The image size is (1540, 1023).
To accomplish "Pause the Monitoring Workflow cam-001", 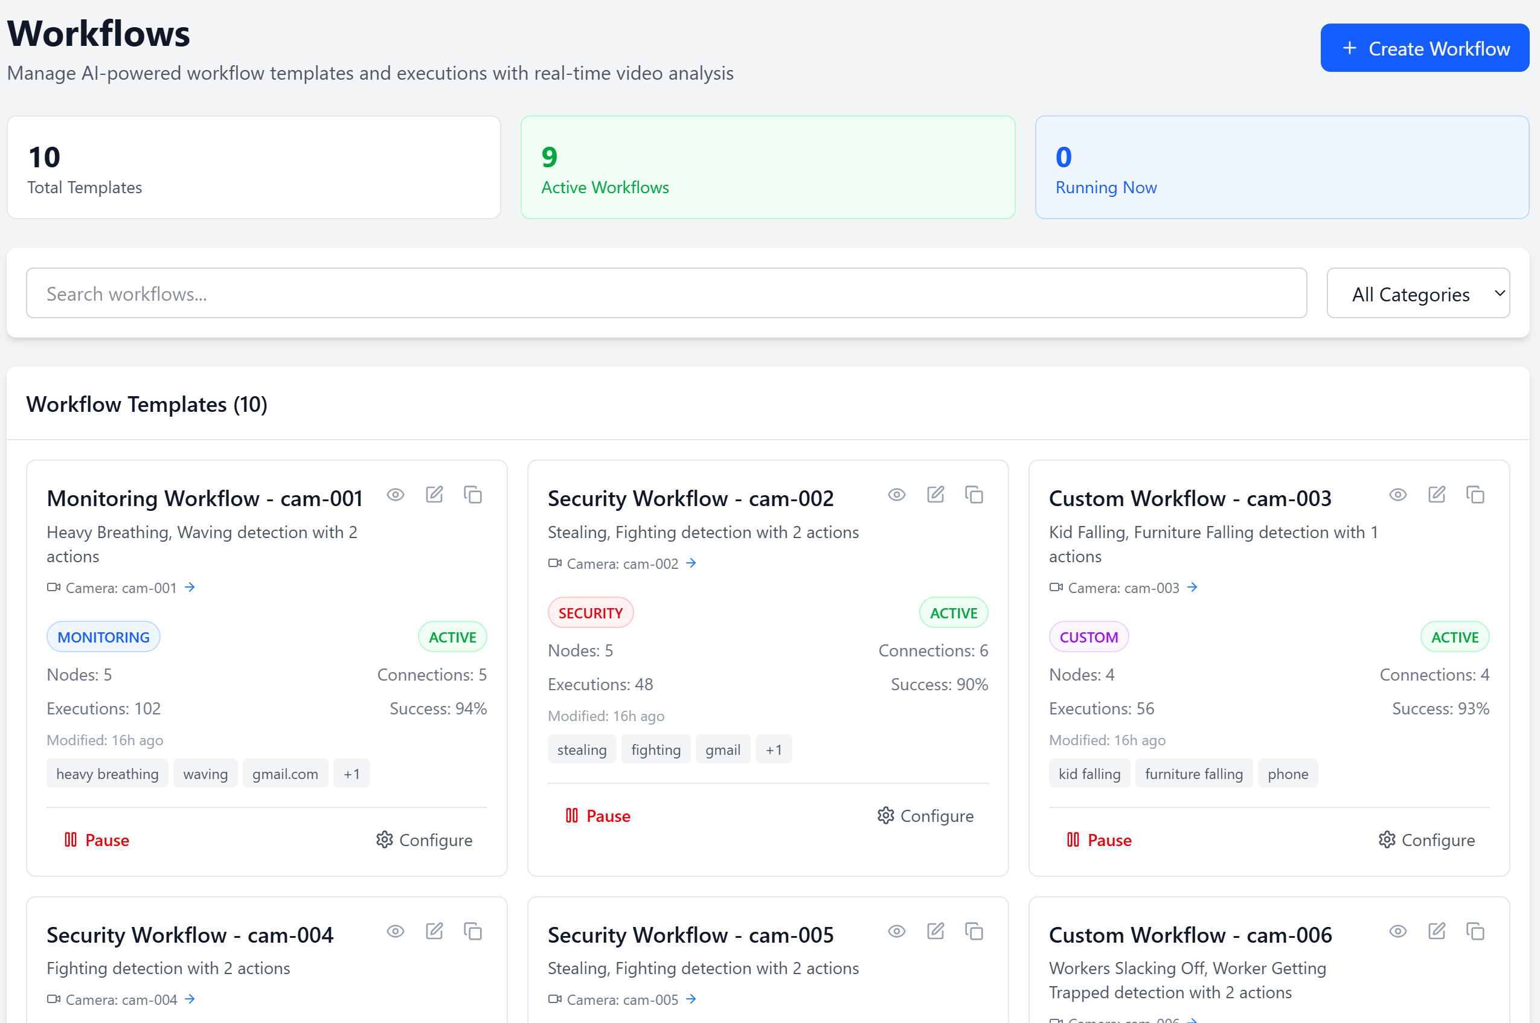I will click(97, 839).
